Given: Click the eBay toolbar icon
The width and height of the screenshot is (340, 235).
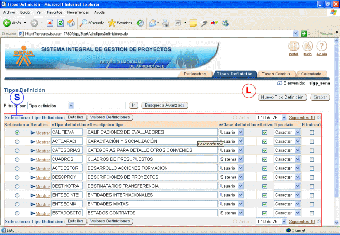Looking at the screenshot, I should (214, 23).
